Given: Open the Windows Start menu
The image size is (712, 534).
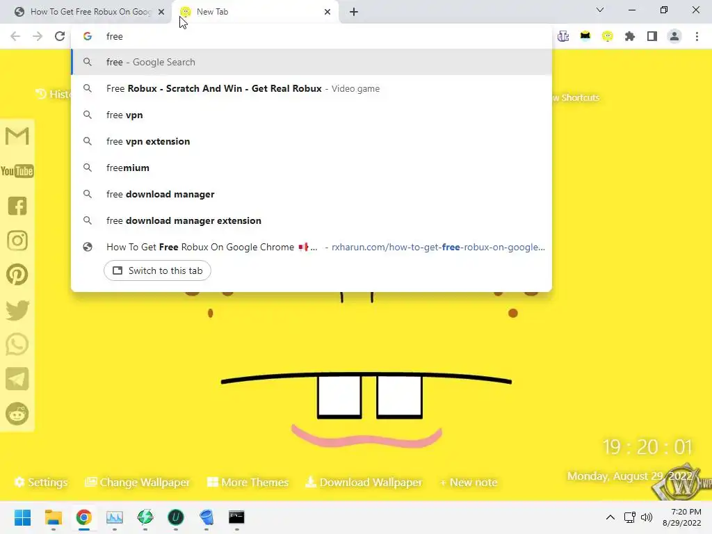Looking at the screenshot, I should (23, 517).
